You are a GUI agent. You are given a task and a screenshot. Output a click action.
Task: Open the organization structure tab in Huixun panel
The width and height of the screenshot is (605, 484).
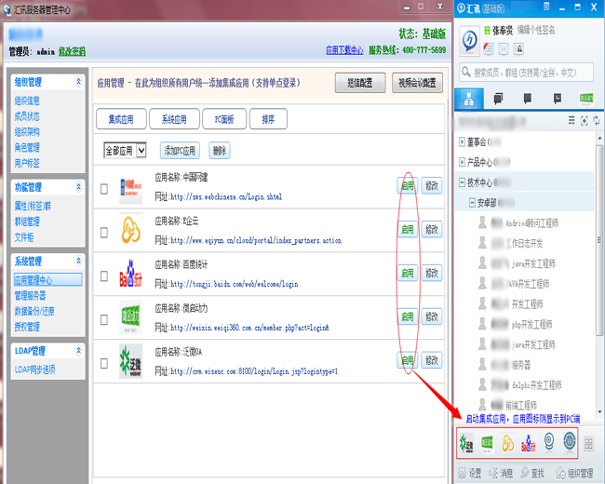coord(469,99)
